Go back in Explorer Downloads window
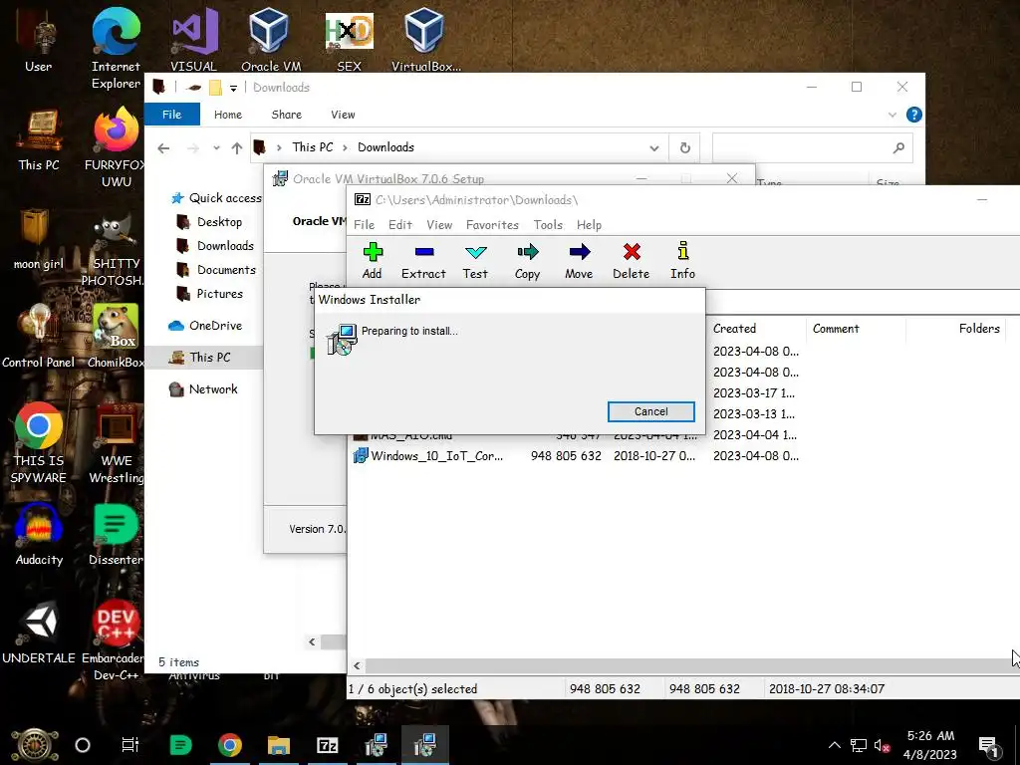Screen dimensions: 1020x765 coord(164,148)
